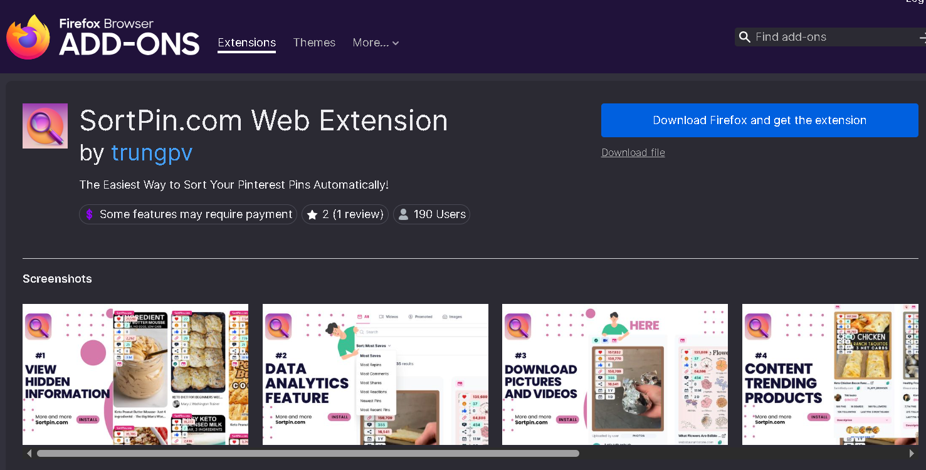The image size is (926, 470).
Task: Click the Easiest Way to Sort tagline
Action: (x=234, y=185)
